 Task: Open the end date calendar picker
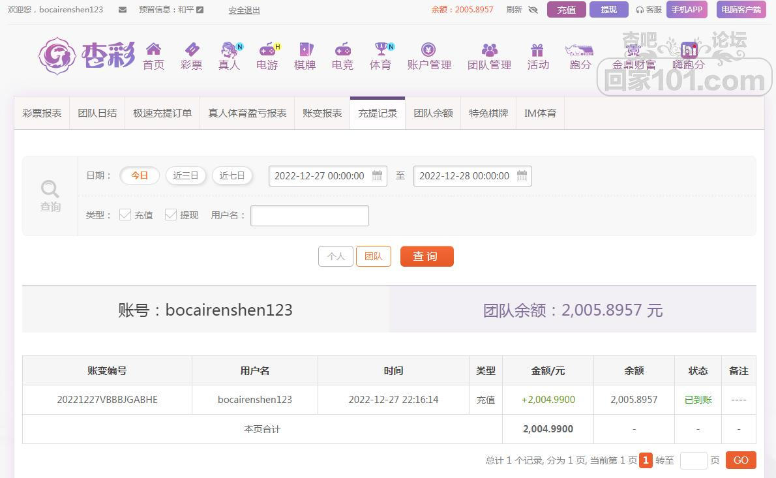[522, 175]
